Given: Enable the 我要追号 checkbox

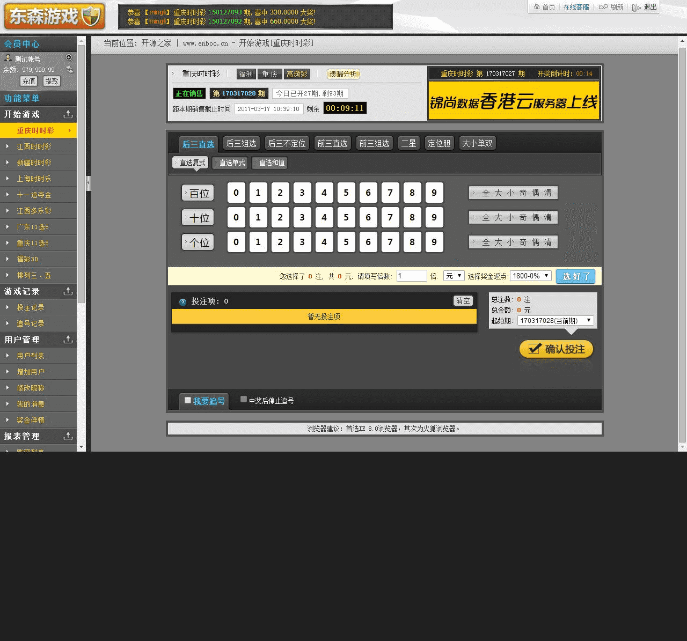Looking at the screenshot, I should [188, 400].
